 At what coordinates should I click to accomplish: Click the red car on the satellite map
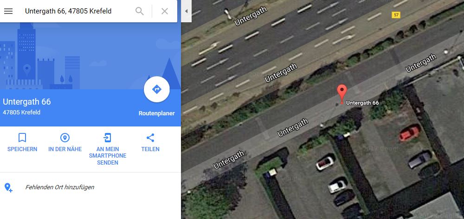point(409,133)
